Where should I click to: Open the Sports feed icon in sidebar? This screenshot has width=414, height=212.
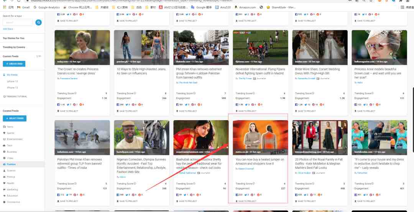tap(4, 133)
